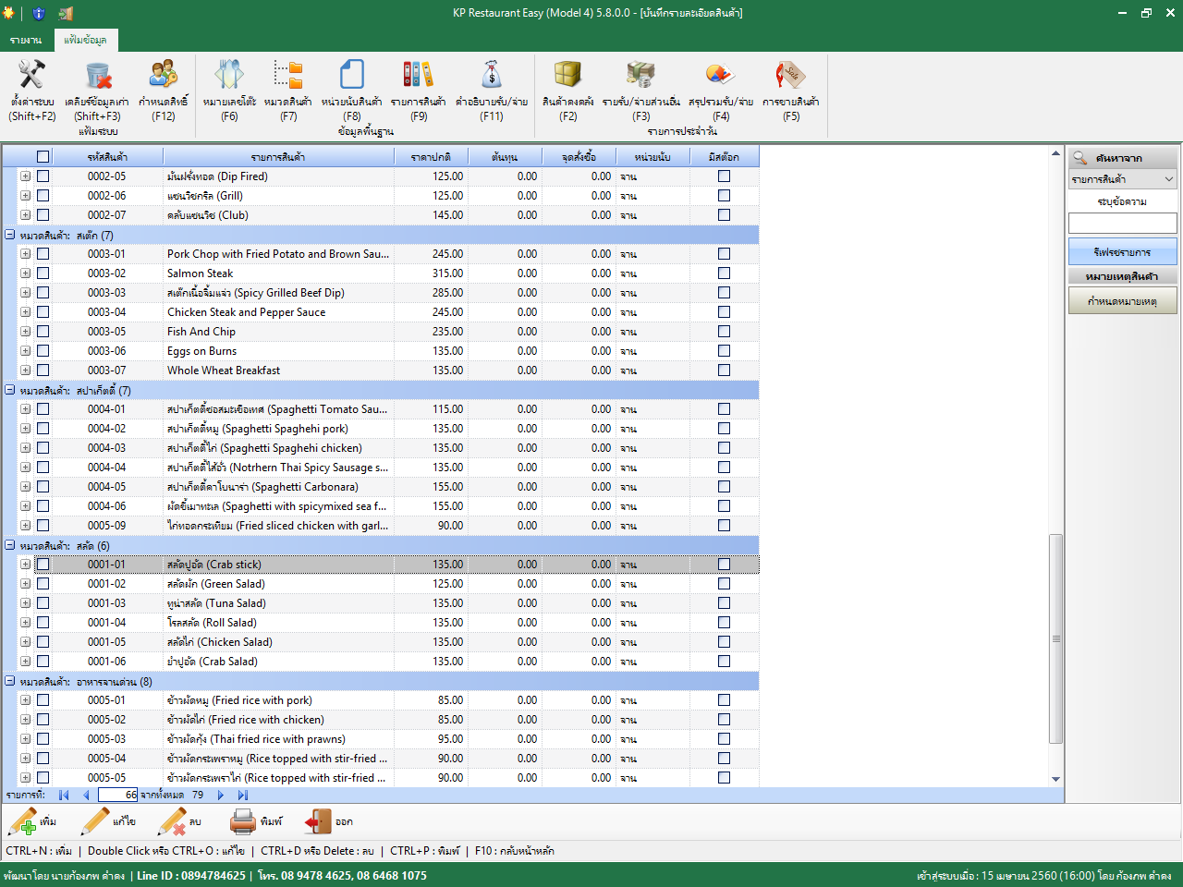The width and height of the screenshot is (1183, 887).
Task: Check the row checkbox for Salmon Steak
Action: click(x=43, y=273)
